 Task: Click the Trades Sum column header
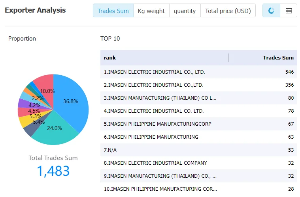(x=278, y=58)
